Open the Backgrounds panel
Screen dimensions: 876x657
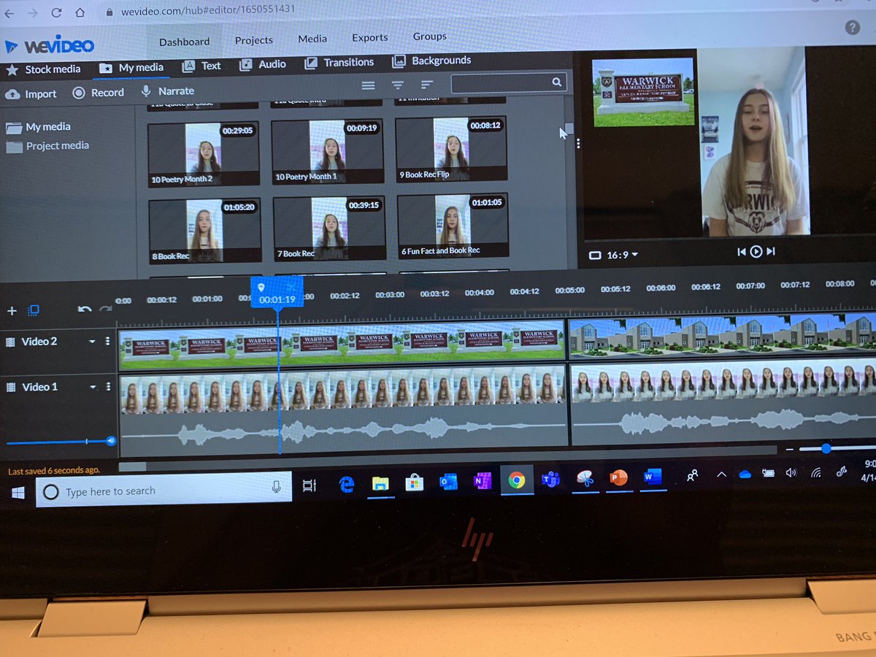[x=431, y=61]
